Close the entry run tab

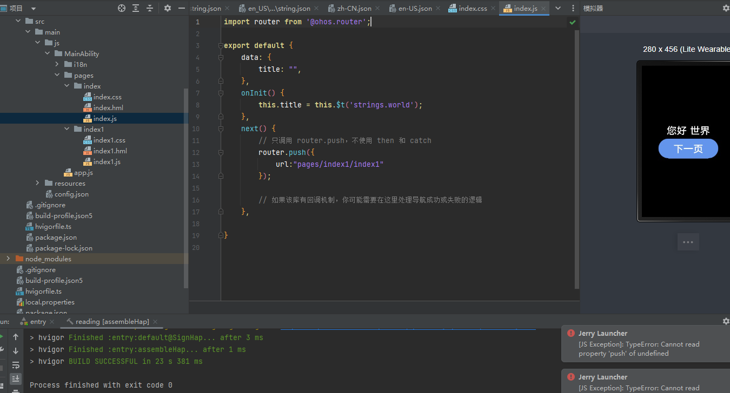coord(52,322)
